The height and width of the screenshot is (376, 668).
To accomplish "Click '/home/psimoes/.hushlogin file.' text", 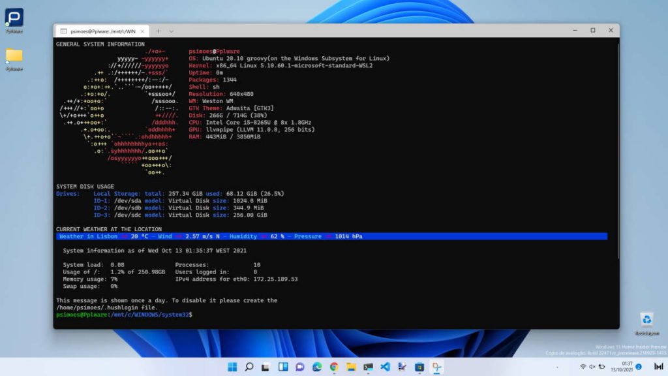I will coord(107,307).
